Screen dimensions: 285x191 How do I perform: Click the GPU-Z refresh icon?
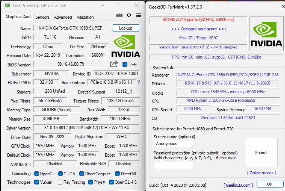[129, 15]
